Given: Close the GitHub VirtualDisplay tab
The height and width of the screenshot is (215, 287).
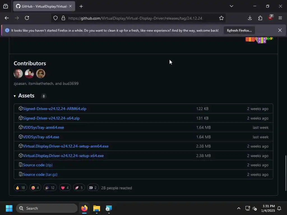Looking at the screenshot, I should click(x=70, y=6).
